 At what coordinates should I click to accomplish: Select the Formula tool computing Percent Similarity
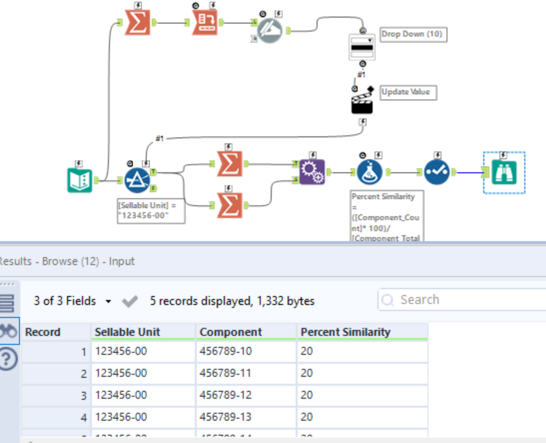click(371, 171)
